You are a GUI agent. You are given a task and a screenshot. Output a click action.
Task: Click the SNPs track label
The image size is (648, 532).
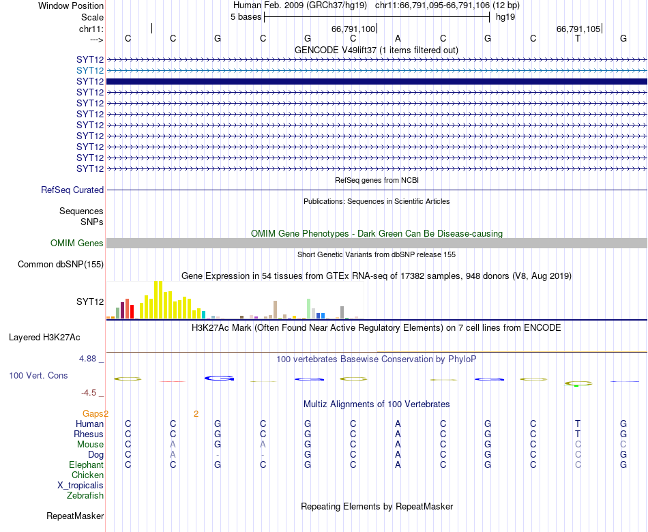92,222
